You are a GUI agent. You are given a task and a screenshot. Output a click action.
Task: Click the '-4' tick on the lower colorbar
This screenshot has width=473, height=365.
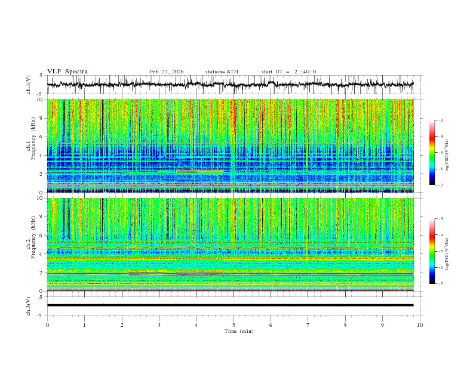[x=441, y=235]
